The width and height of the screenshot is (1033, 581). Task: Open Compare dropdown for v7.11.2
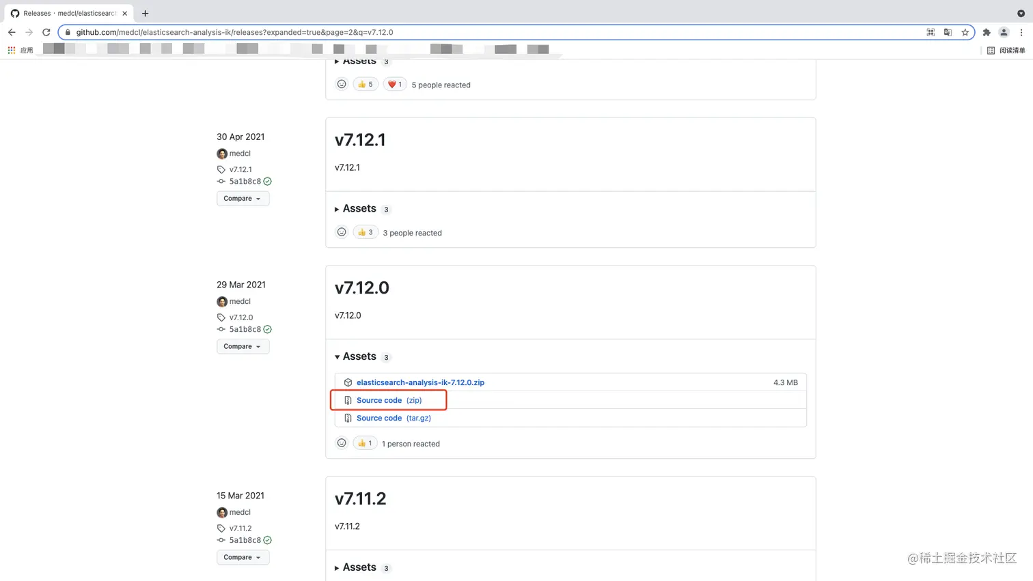click(243, 557)
